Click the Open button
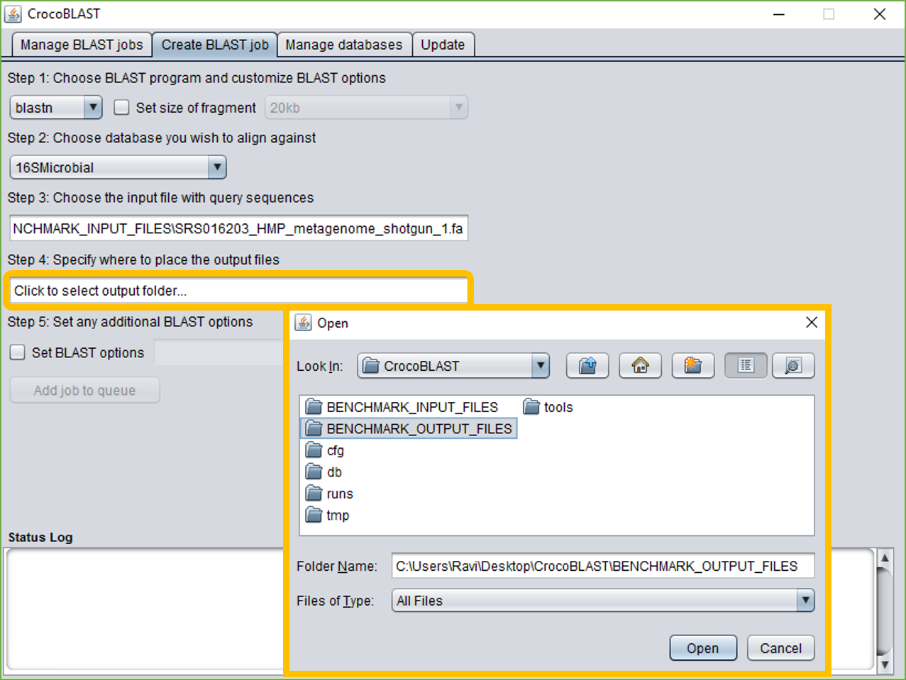 pos(703,648)
